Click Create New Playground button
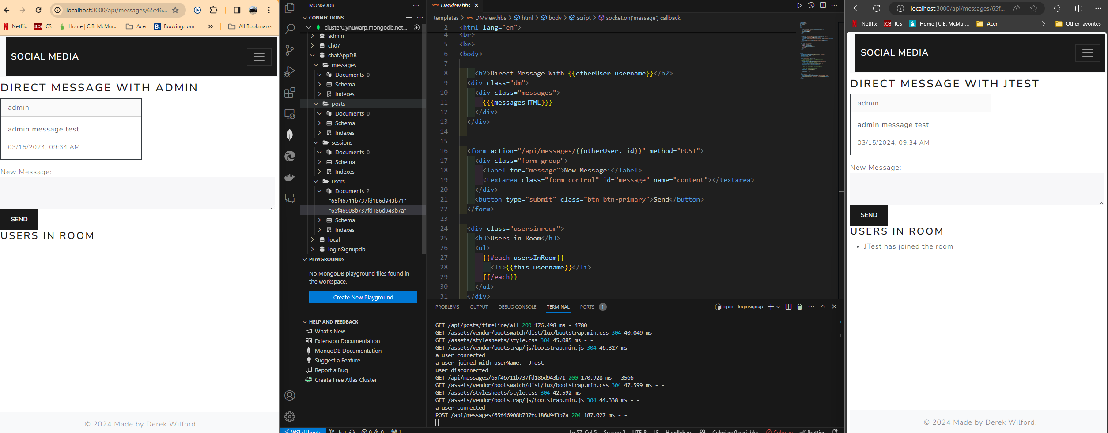The width and height of the screenshot is (1108, 433). tap(363, 297)
